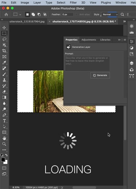Viewport: 136px width, 189px height.
Task: Select the Brush tool
Action: coord(4,74)
